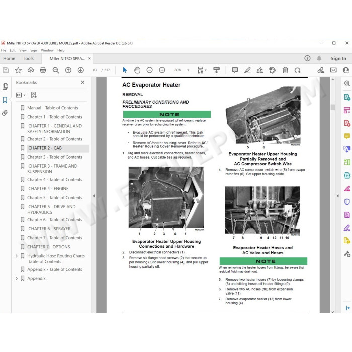
Task: Open bookmark options list dropdown
Action: (x=21, y=95)
